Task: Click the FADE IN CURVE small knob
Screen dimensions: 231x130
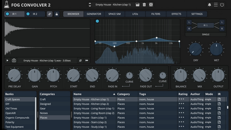Action: click(130, 75)
